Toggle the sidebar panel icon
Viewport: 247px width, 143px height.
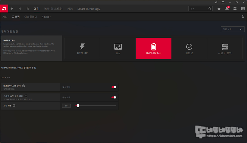pyautogui.click(x=243, y=9)
